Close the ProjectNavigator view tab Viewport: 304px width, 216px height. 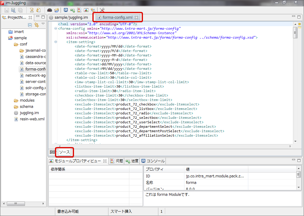(30, 18)
